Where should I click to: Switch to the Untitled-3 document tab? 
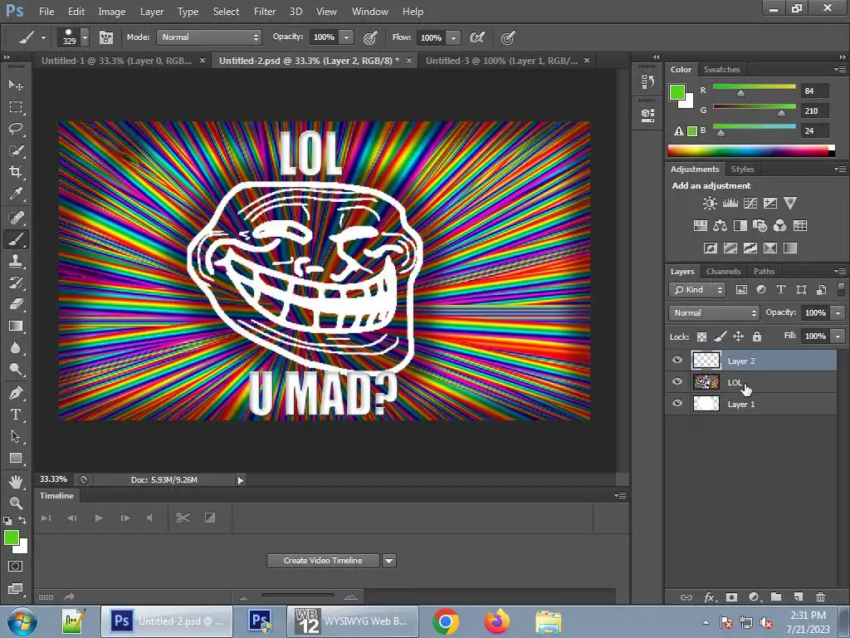[501, 61]
